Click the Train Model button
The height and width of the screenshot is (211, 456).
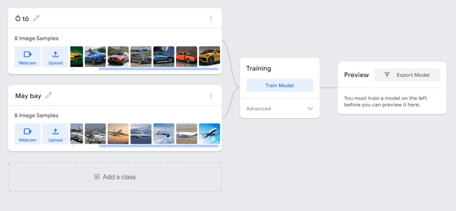pyautogui.click(x=280, y=85)
